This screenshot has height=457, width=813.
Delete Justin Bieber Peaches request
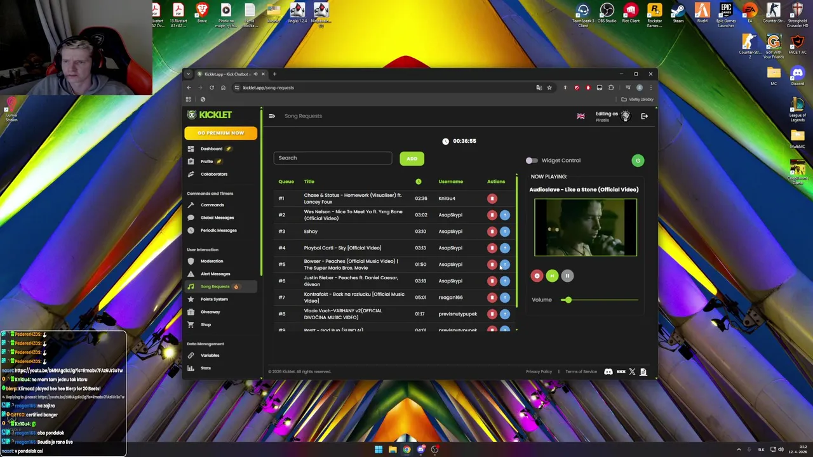pos(492,281)
